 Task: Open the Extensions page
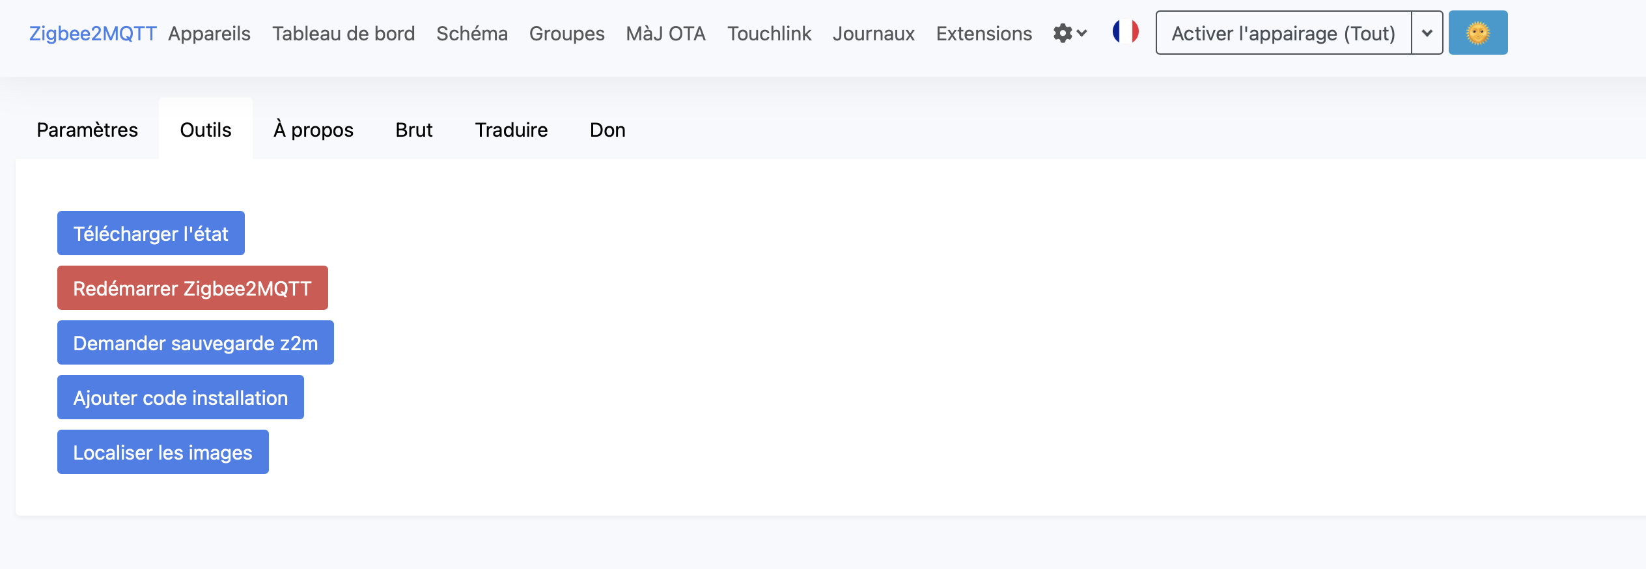pyautogui.click(x=984, y=33)
